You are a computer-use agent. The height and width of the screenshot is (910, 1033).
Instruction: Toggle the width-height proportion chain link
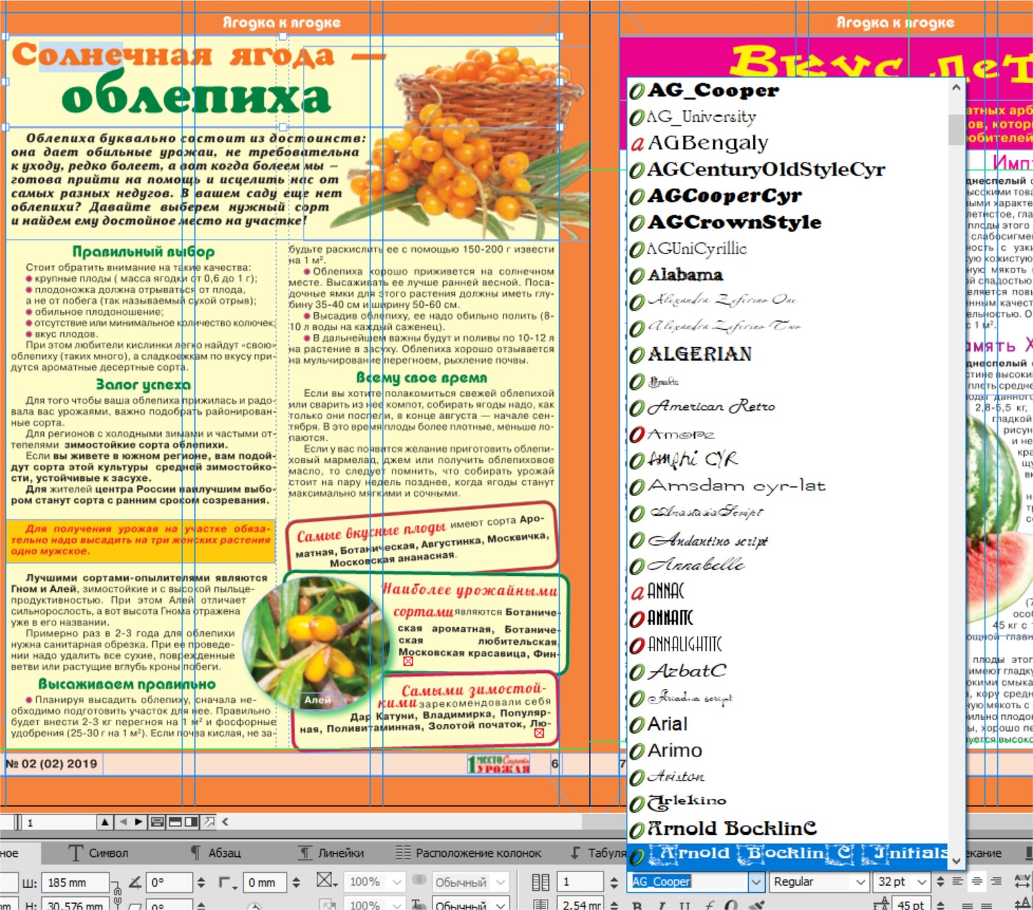[x=117, y=893]
